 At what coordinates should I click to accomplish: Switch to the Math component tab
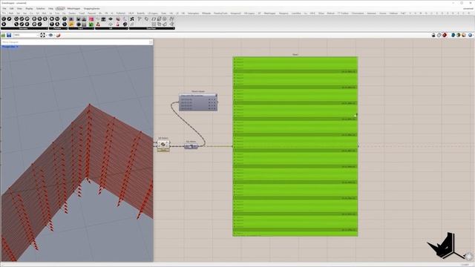coord(11,13)
